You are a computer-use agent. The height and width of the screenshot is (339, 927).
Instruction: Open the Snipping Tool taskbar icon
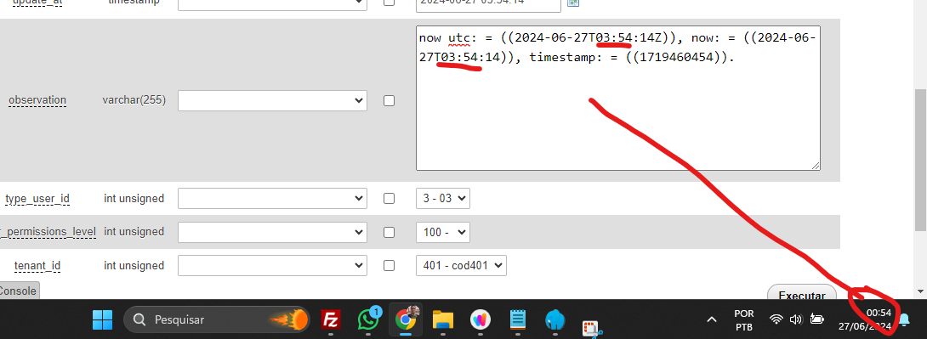[x=592, y=329]
